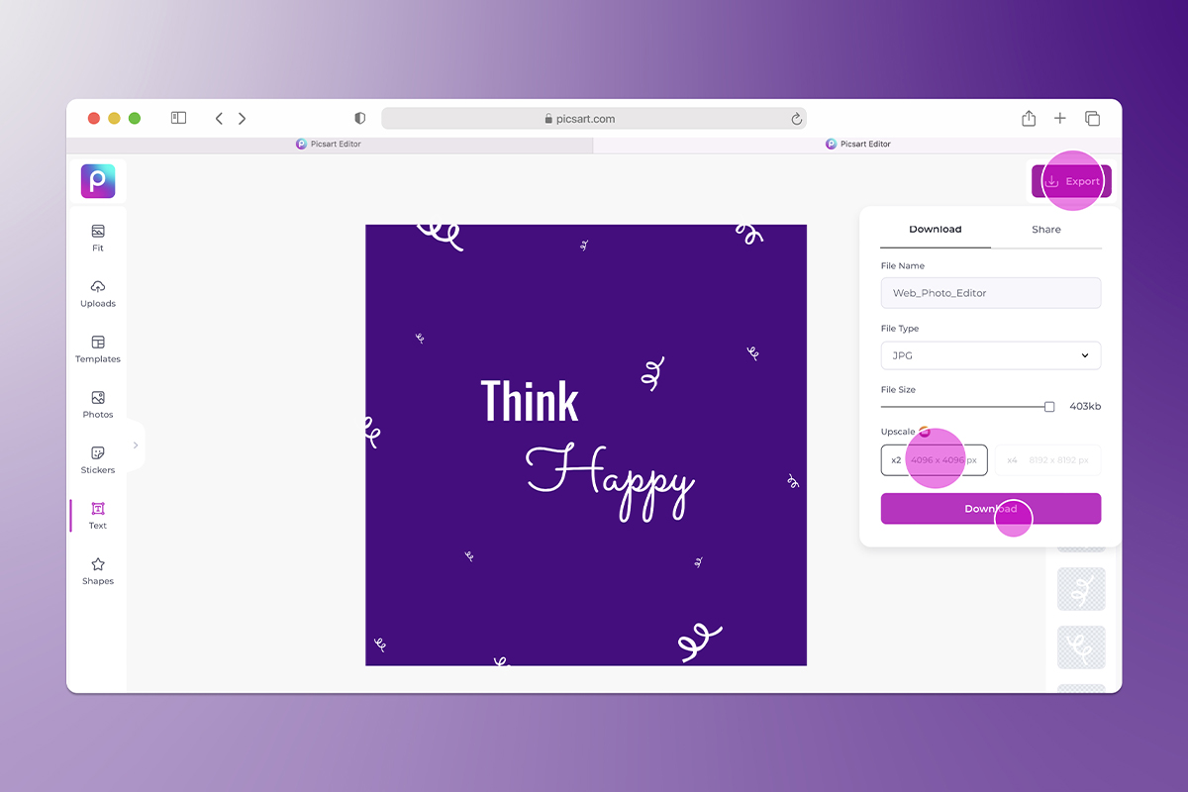Switch to the Share tab

pyautogui.click(x=1045, y=229)
